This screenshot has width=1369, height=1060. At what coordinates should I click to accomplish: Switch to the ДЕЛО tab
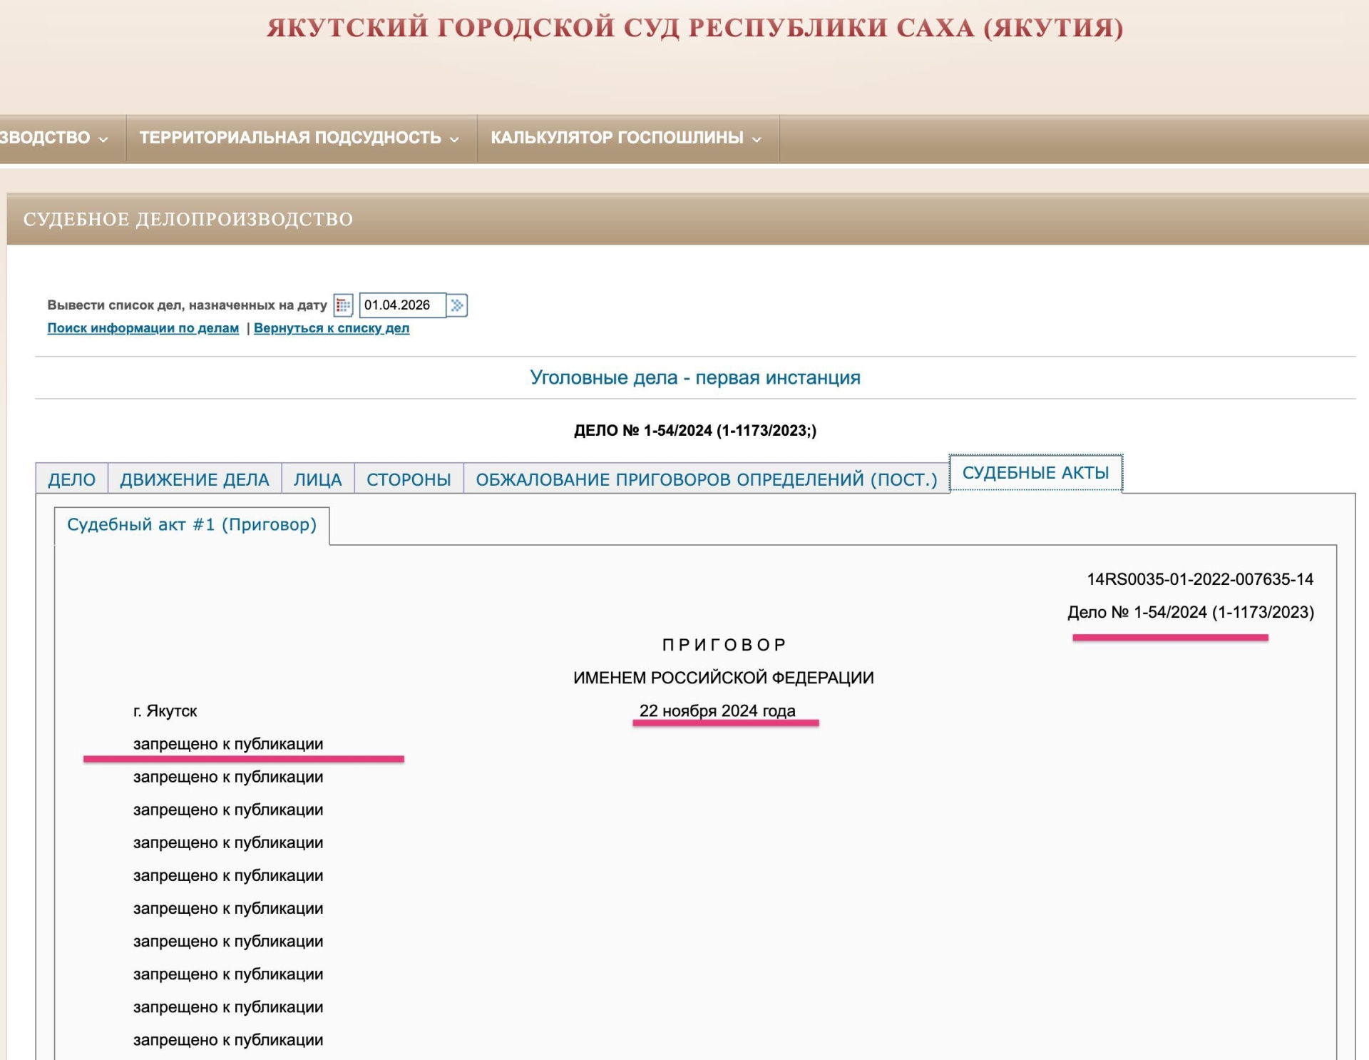tap(71, 479)
